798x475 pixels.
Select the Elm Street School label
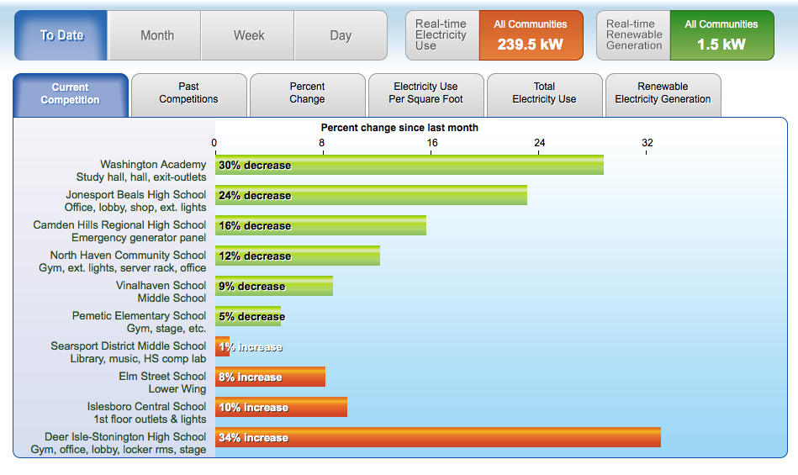coord(162,377)
